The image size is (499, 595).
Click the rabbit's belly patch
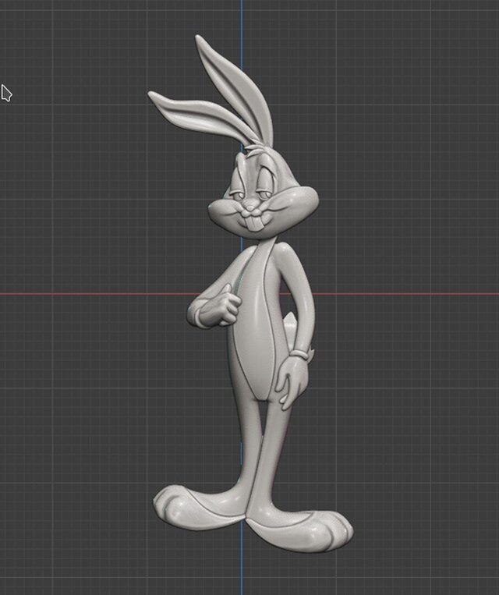click(x=253, y=335)
